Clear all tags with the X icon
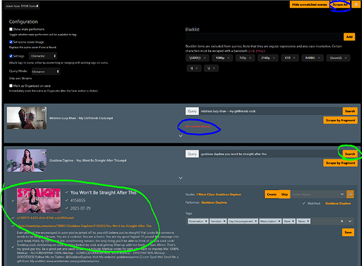The height and width of the screenshot is (266, 362). click(x=341, y=221)
